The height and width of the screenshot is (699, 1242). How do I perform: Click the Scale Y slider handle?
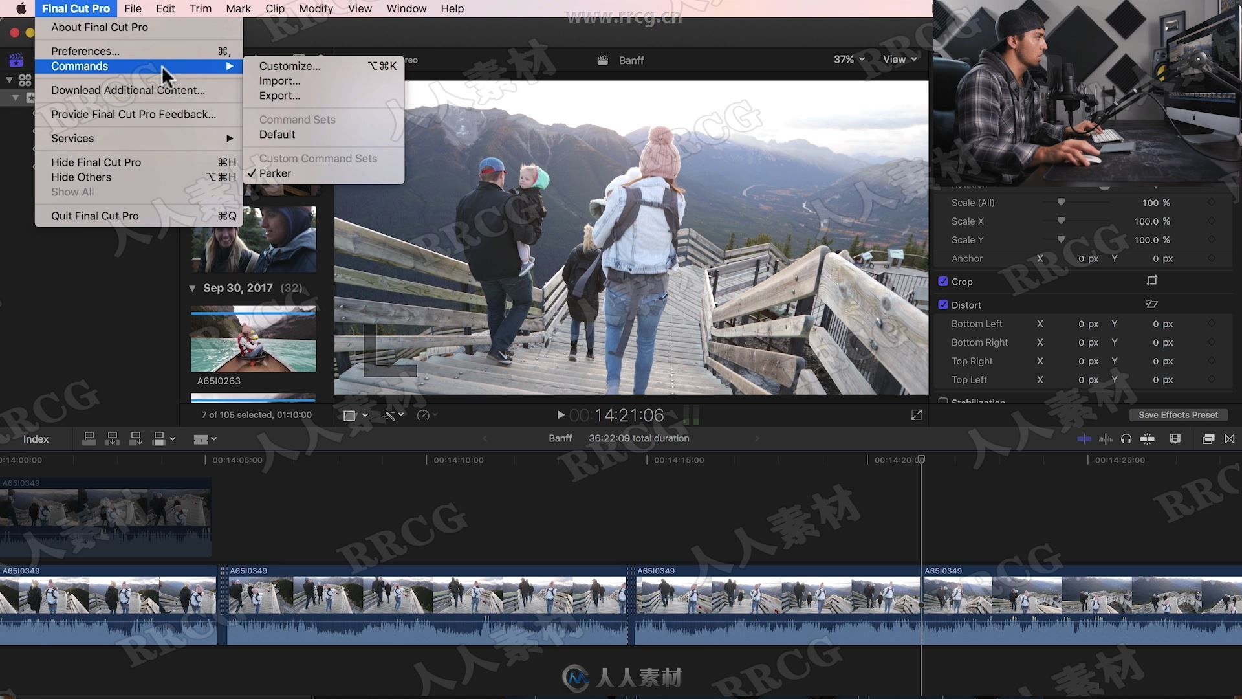[x=1061, y=239]
